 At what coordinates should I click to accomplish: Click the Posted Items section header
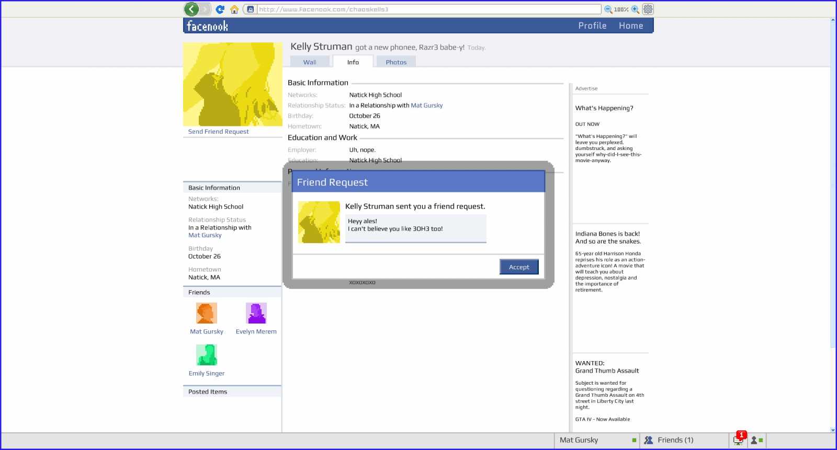tap(232, 392)
